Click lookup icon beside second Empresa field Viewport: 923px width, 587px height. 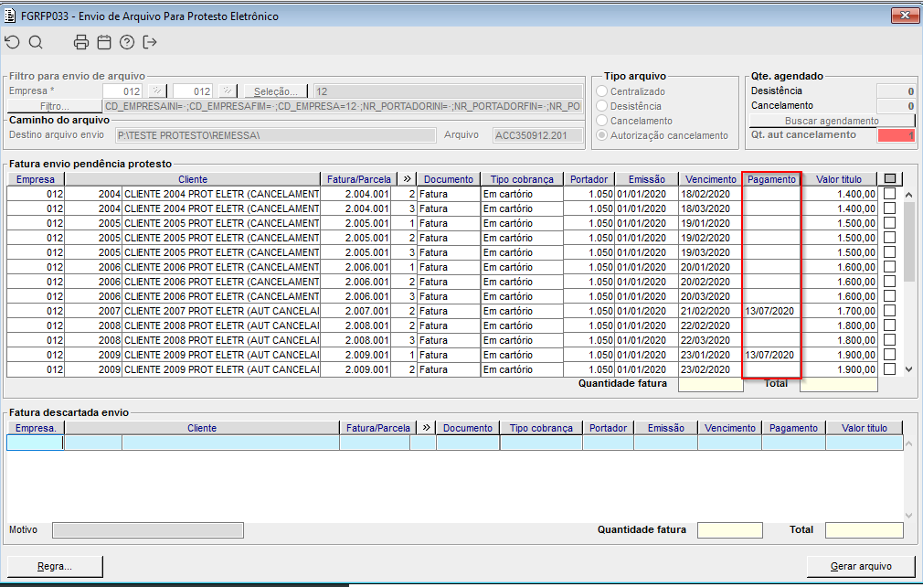tap(228, 91)
